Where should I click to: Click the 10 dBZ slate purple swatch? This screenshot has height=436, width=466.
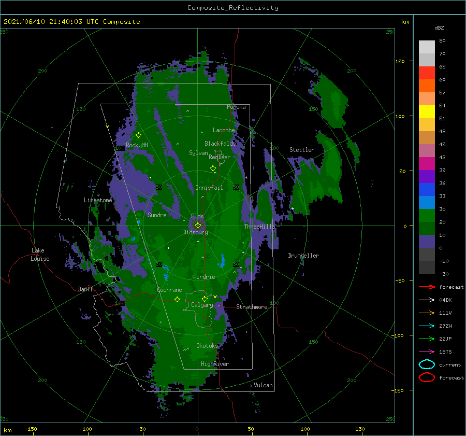(x=427, y=242)
